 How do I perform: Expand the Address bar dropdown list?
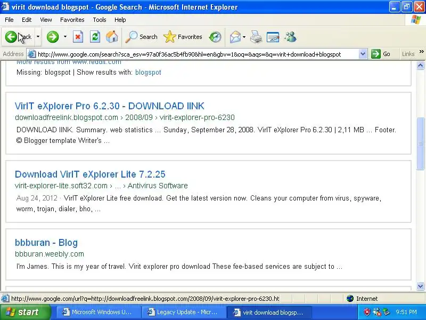tap(363, 54)
